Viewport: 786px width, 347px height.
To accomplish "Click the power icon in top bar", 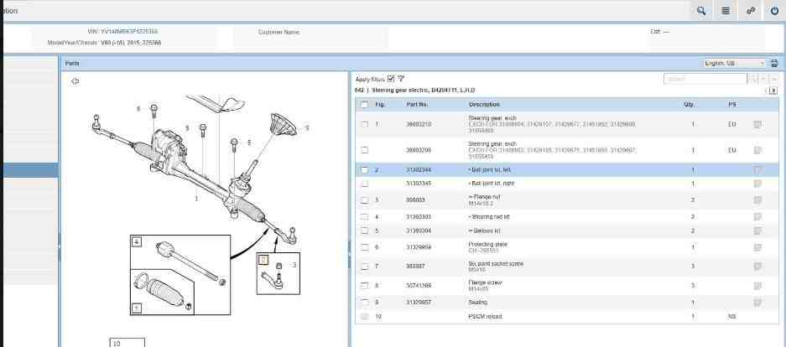I will click(x=773, y=11).
